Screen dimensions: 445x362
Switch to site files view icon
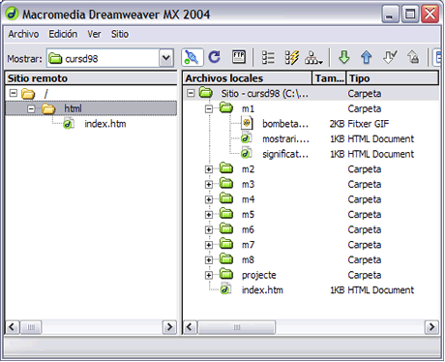pyautogui.click(x=268, y=58)
